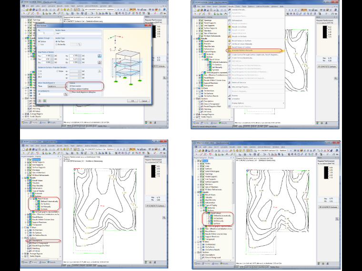The width and height of the screenshot is (362, 271).
Task: Click the units icon next to New Section help icon
Action: 45,101
